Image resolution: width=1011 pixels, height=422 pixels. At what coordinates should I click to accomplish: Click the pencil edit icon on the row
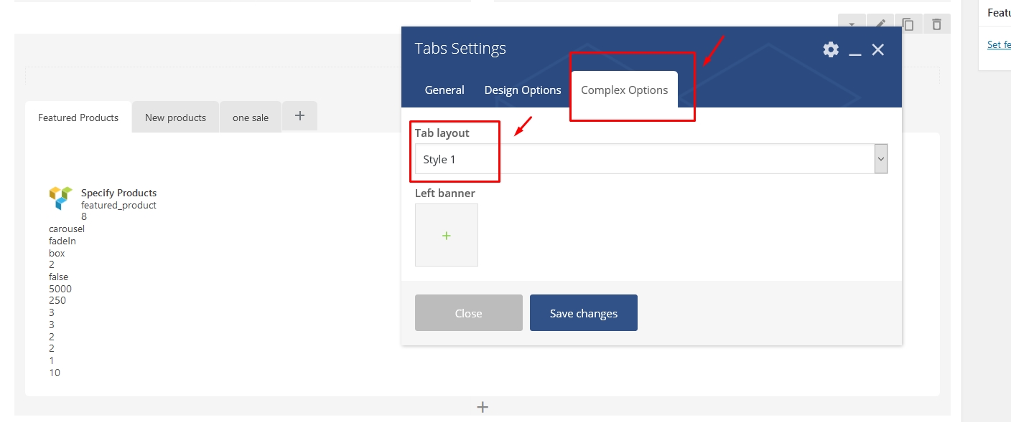(x=880, y=24)
